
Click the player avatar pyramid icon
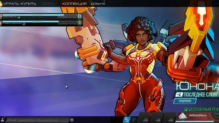click(182, 117)
